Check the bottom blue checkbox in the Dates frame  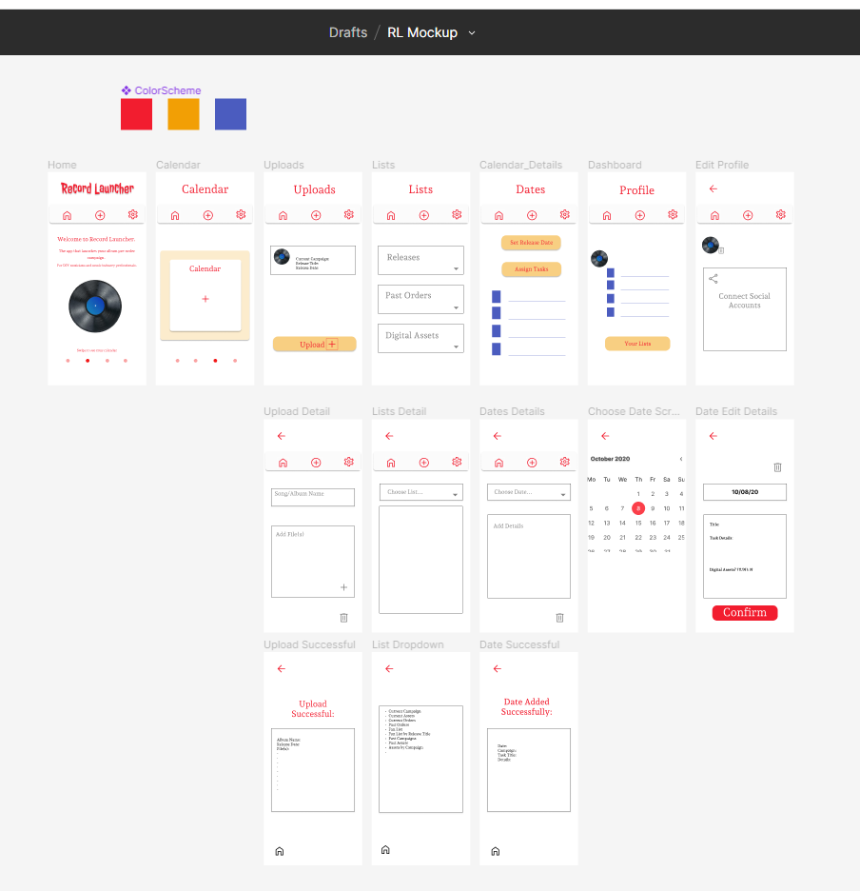coord(496,349)
